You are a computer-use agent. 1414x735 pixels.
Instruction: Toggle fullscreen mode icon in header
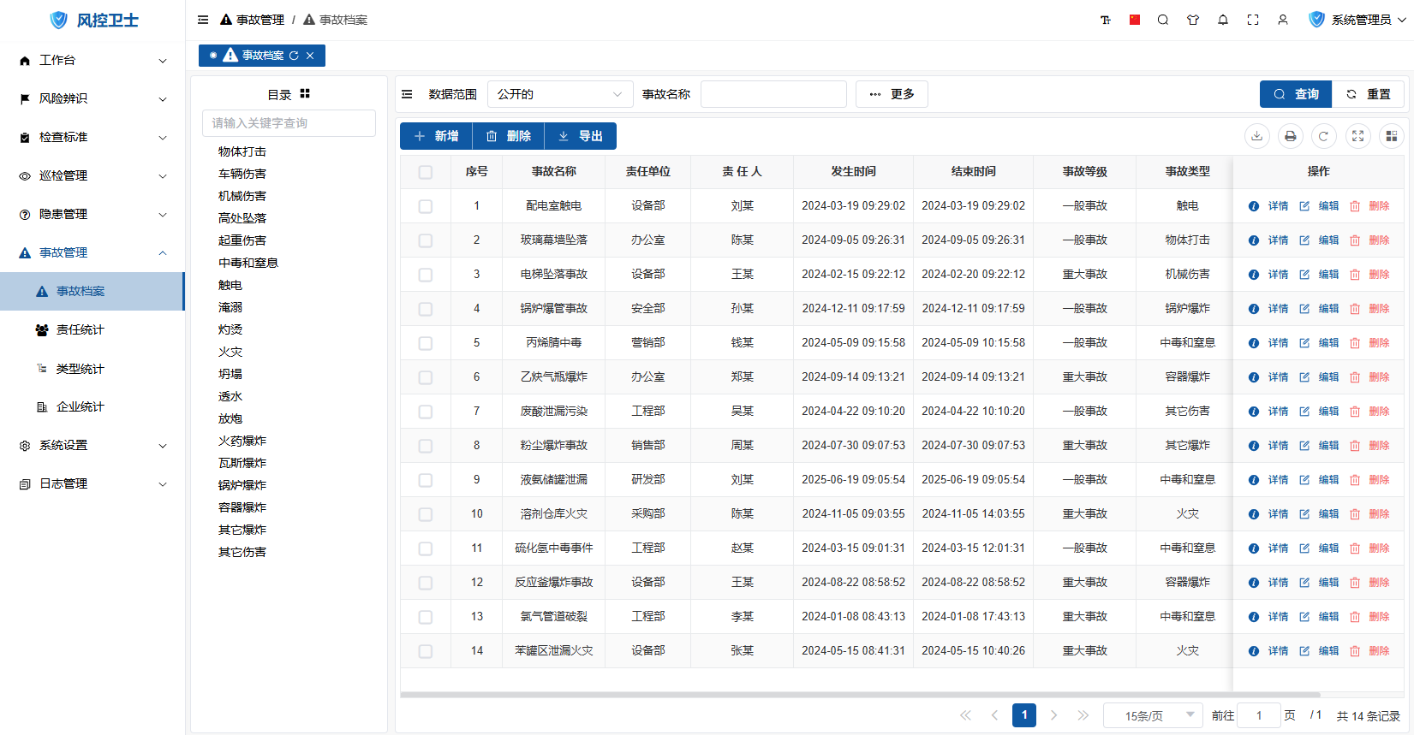[1253, 20]
